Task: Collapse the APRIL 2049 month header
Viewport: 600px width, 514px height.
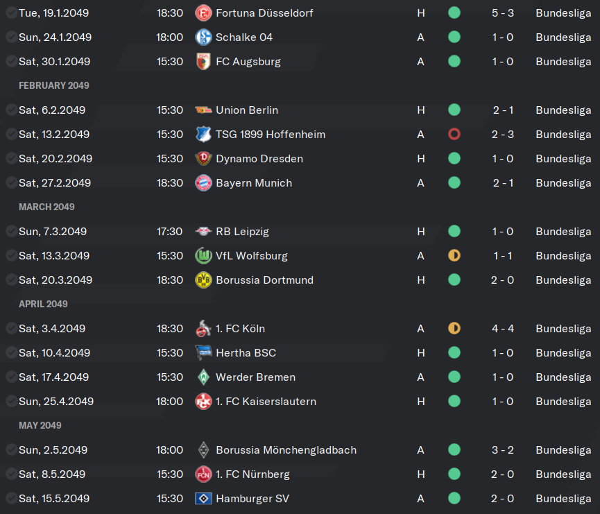Action: coord(43,304)
